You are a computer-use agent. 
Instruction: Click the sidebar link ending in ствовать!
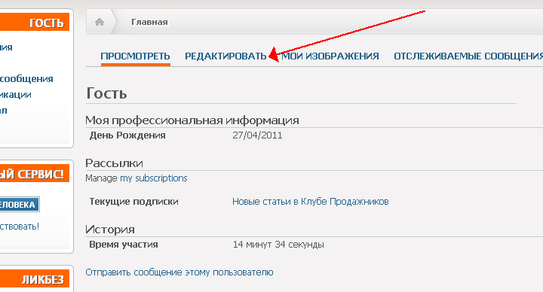20,227
